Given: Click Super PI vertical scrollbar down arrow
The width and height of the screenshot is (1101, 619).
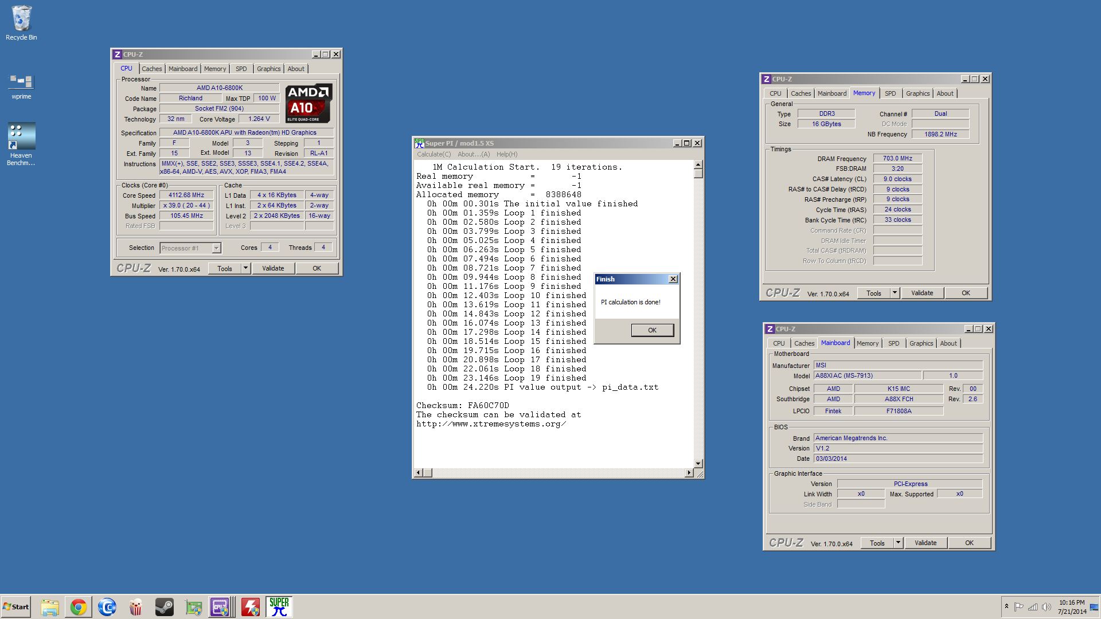Looking at the screenshot, I should [698, 463].
